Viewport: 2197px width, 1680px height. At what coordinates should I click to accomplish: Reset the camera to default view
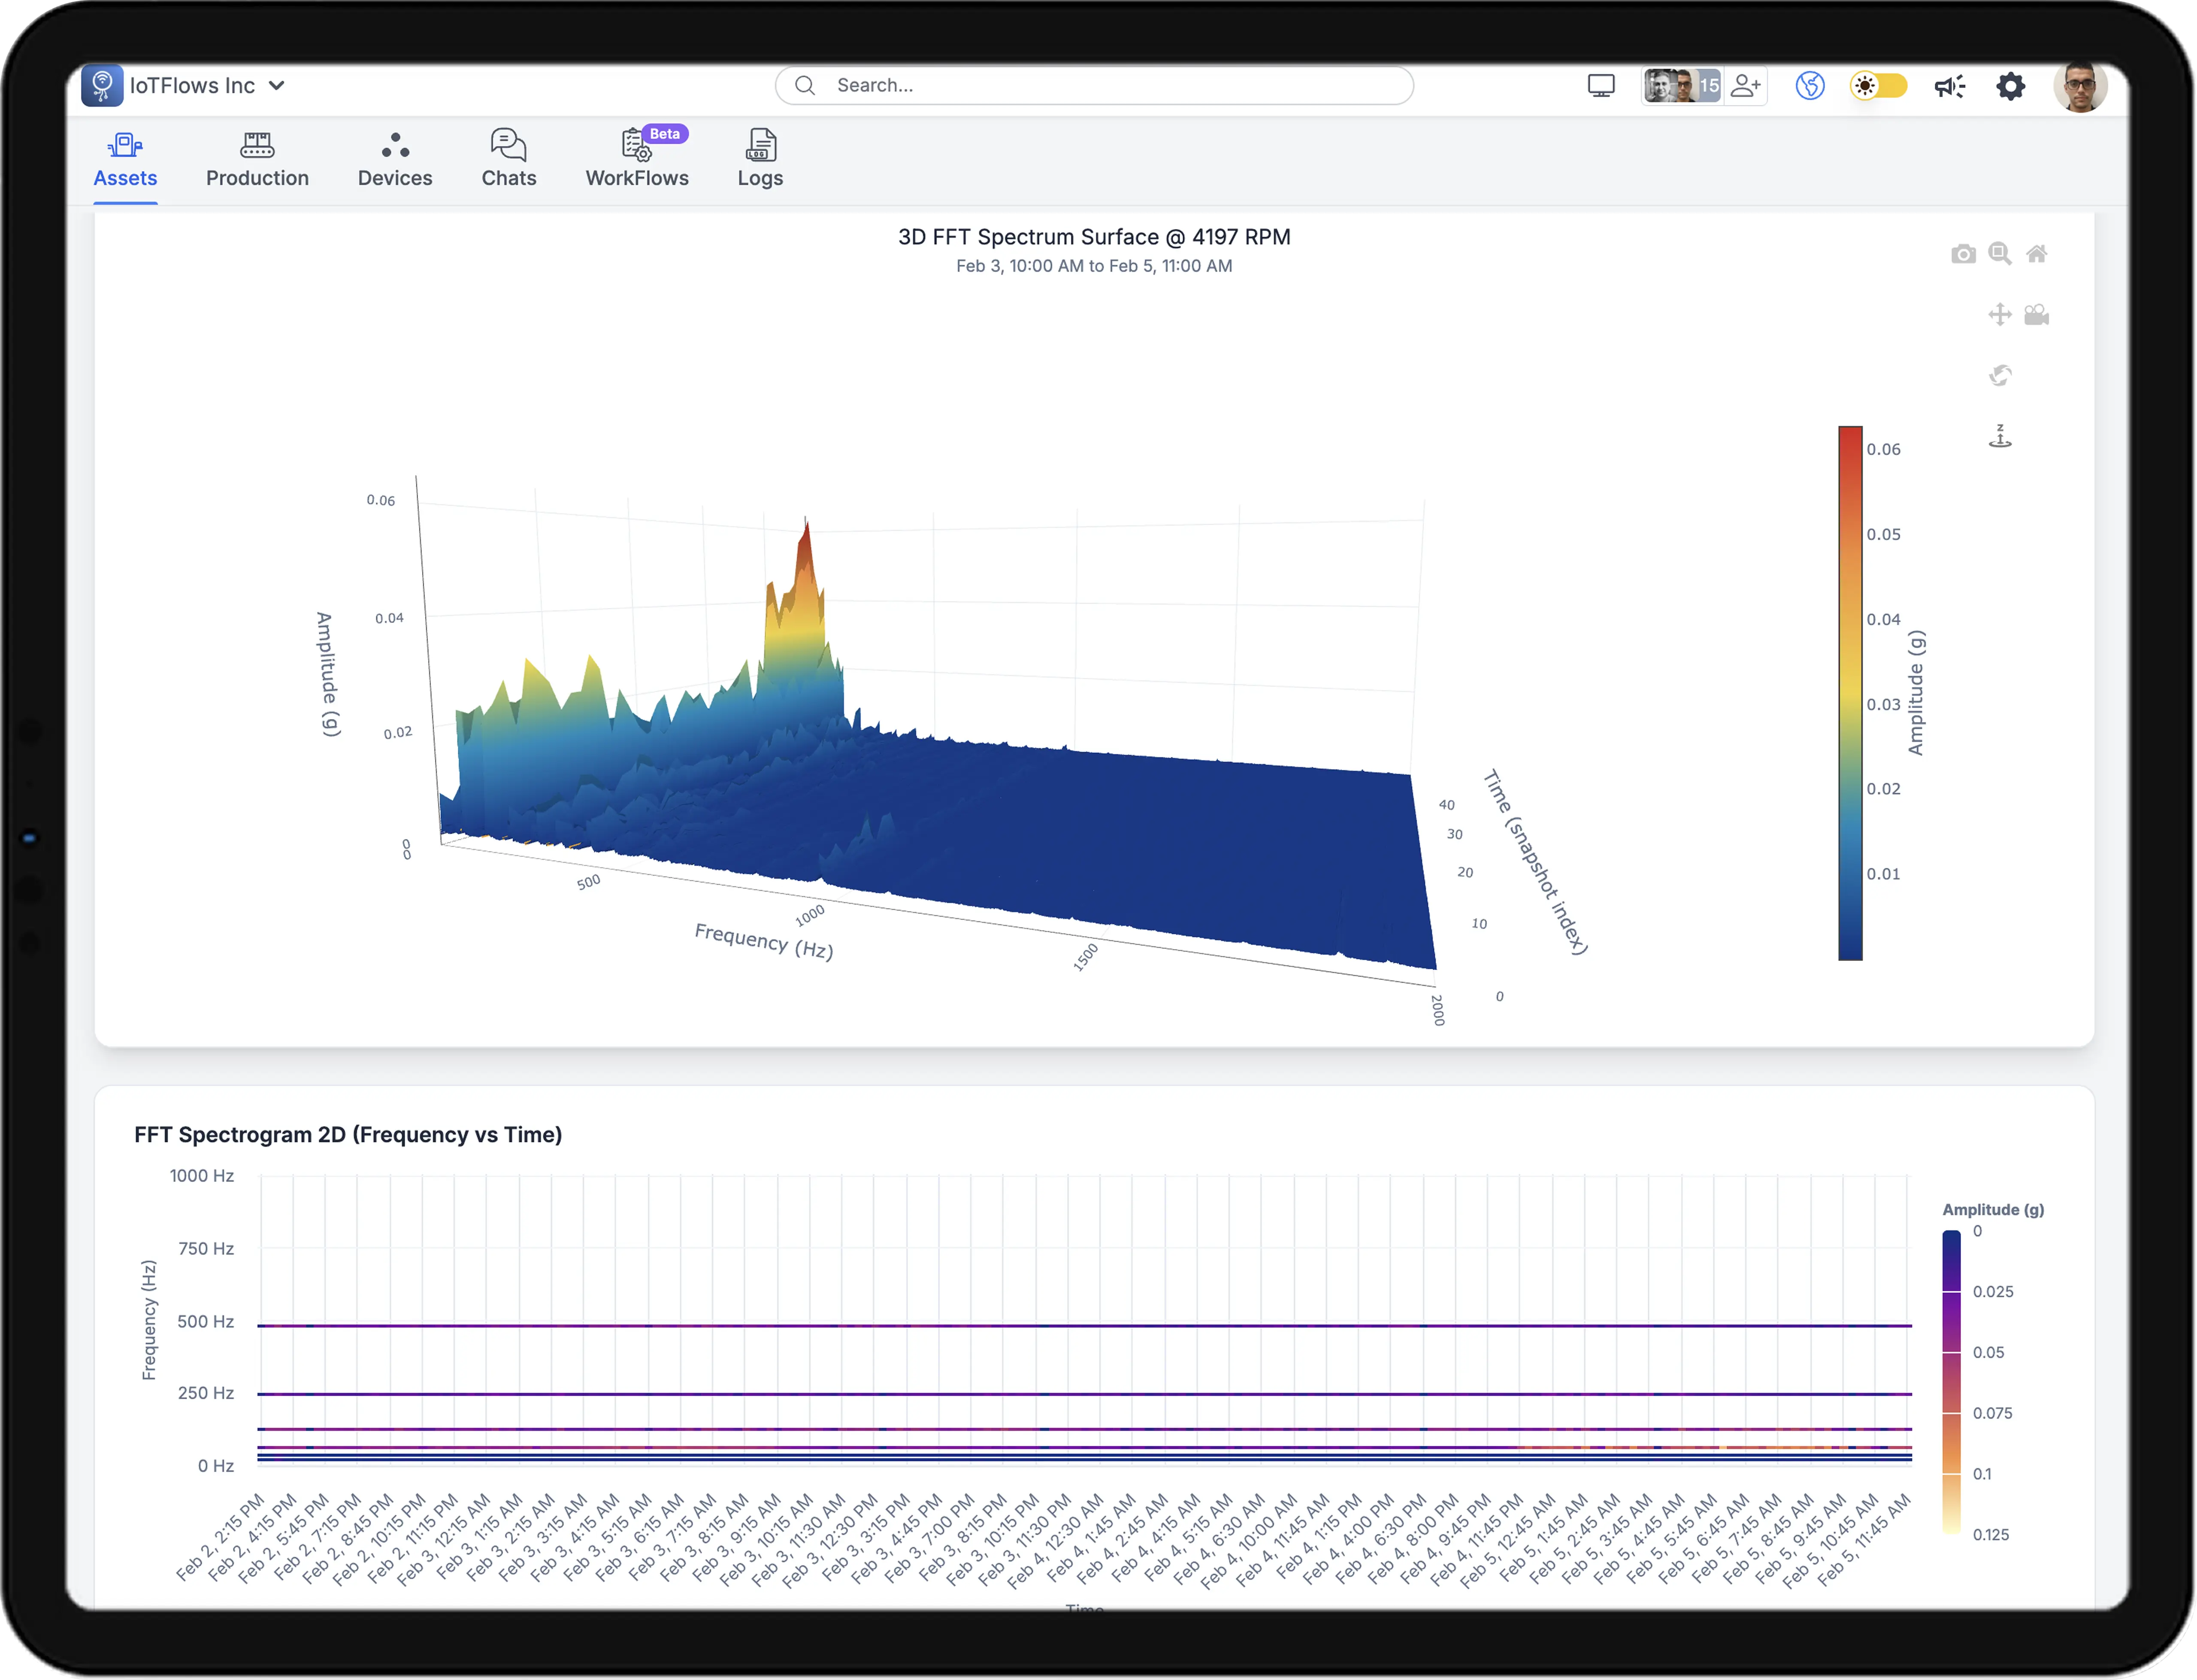[2037, 254]
